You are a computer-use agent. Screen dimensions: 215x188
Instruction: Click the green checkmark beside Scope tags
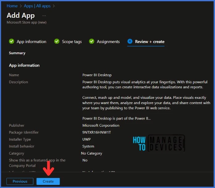click(x=57, y=42)
